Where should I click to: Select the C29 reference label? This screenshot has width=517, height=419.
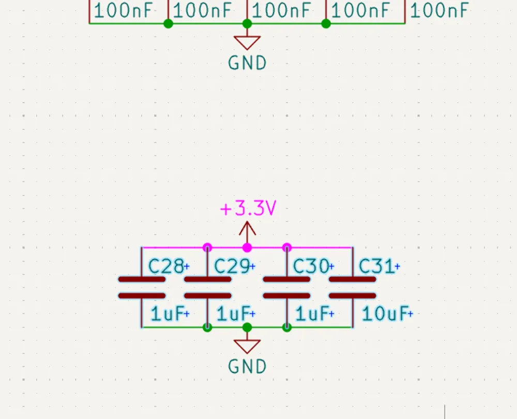(232, 266)
